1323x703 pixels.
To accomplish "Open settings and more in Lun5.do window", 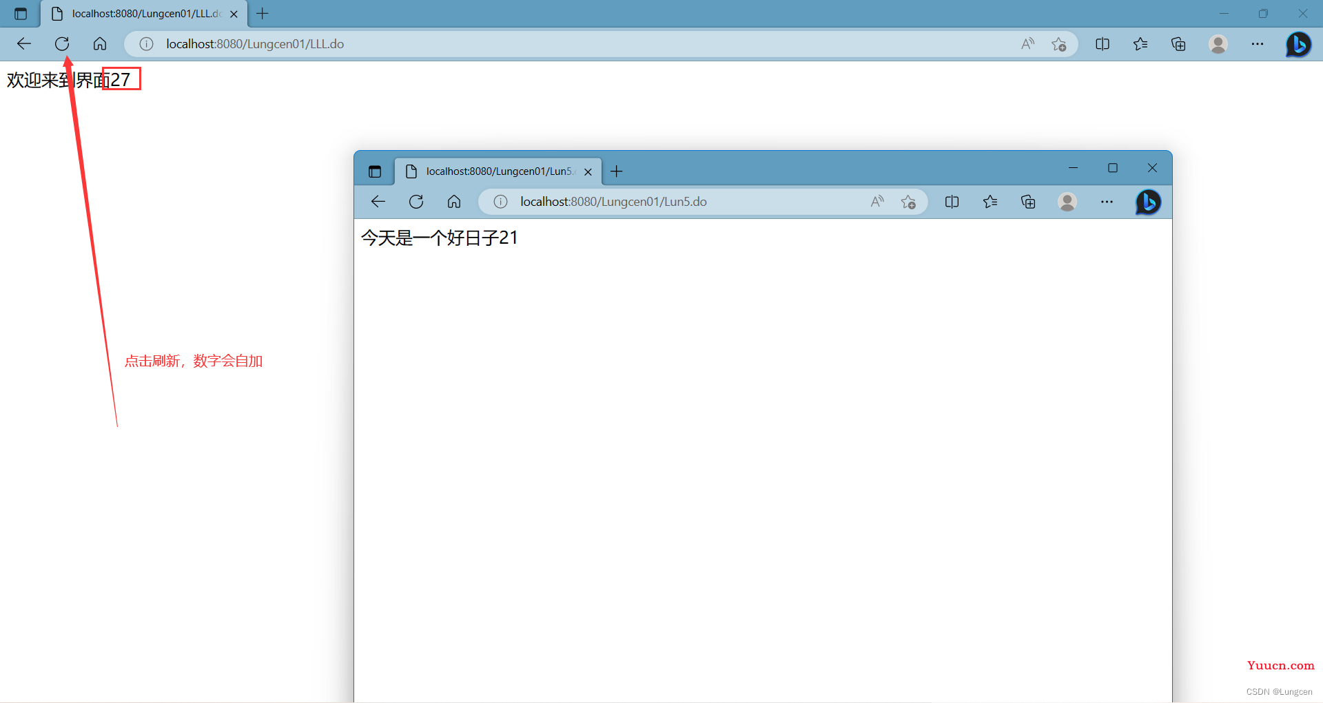I will [1107, 202].
